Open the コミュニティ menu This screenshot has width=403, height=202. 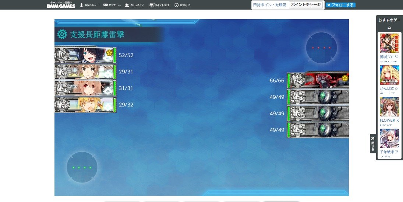(134, 5)
